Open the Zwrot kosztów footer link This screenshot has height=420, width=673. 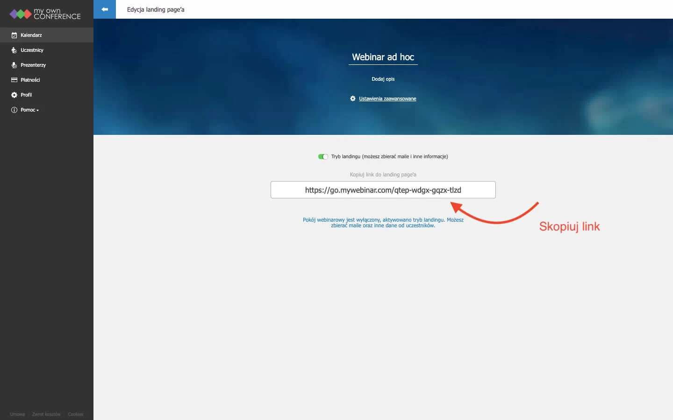coord(46,414)
